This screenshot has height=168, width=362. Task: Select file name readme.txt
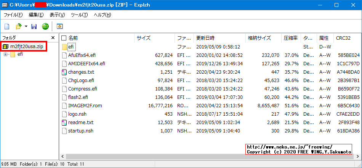pyautogui.click(x=81, y=123)
